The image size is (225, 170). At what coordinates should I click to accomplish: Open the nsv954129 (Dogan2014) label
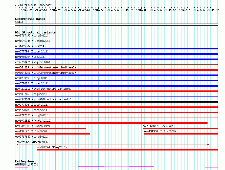point(32,142)
